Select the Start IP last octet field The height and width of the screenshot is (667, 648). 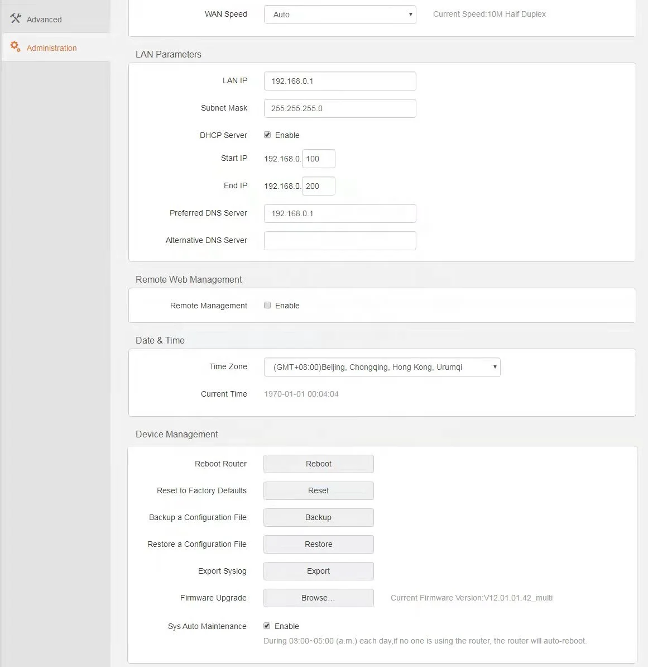coord(319,159)
